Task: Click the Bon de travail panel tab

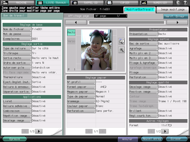Action: 14,15
